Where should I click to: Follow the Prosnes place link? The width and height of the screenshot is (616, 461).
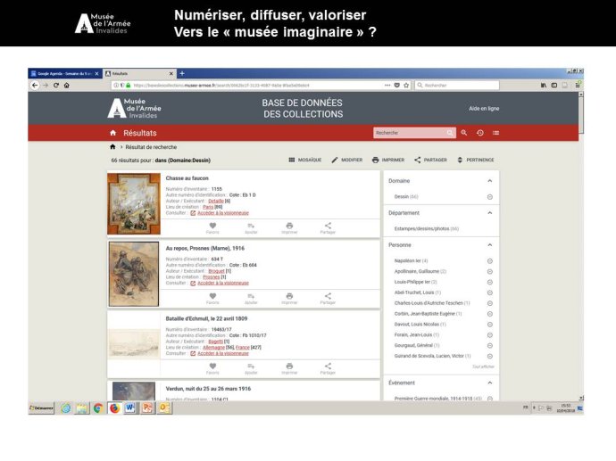[x=211, y=277]
